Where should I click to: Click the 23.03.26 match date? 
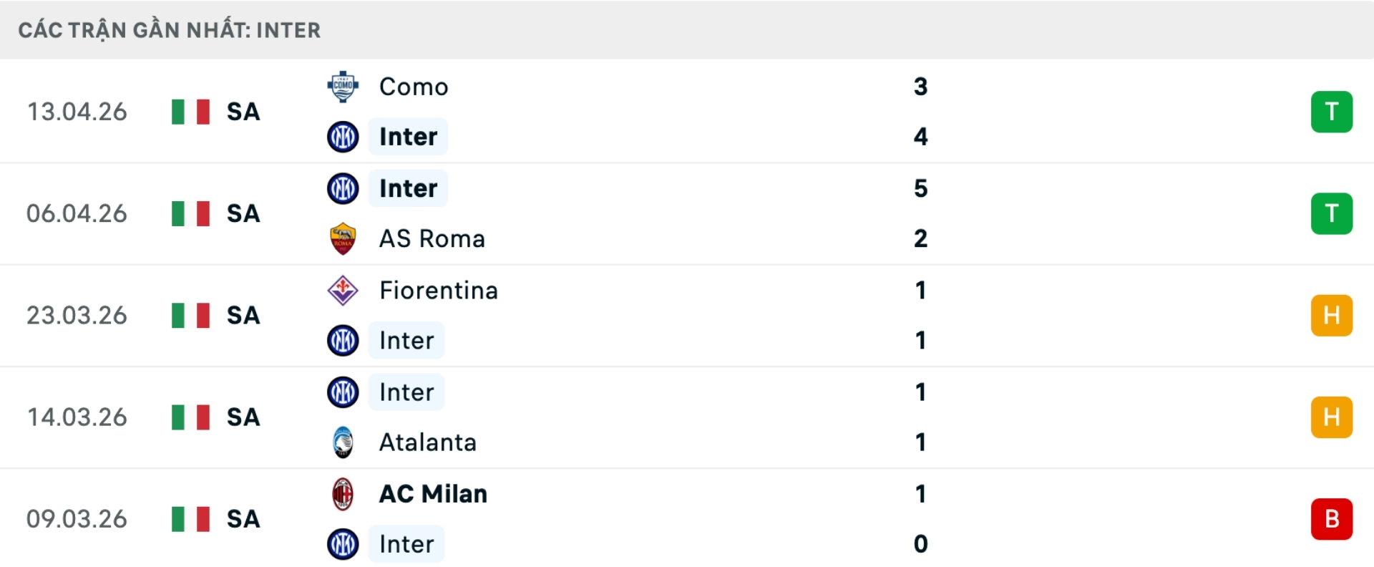tap(77, 315)
